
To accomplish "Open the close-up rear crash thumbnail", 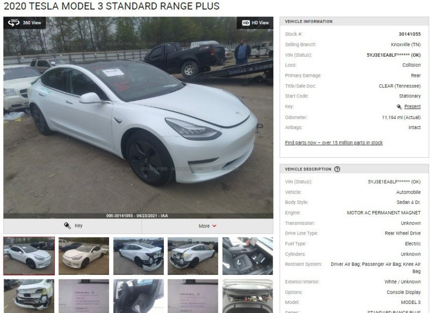I will (29, 296).
